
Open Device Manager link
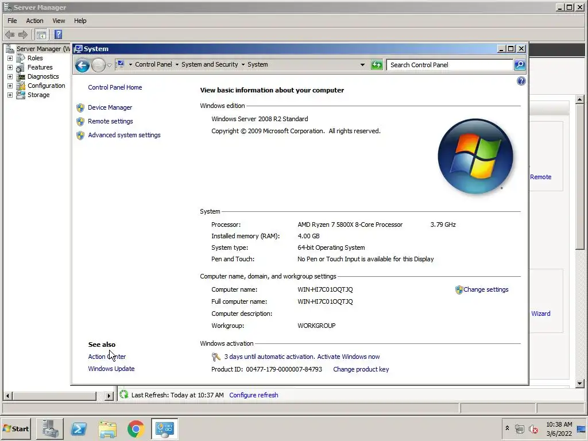tap(110, 107)
